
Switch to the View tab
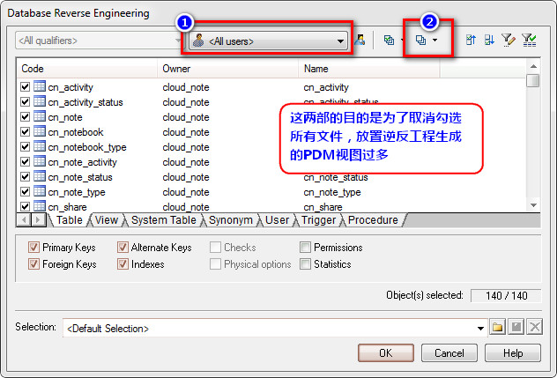(x=107, y=220)
